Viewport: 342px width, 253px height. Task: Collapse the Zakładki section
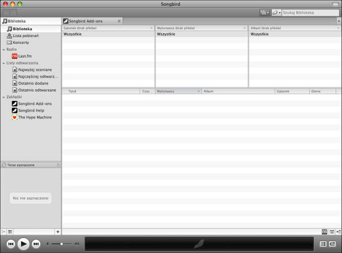4,97
